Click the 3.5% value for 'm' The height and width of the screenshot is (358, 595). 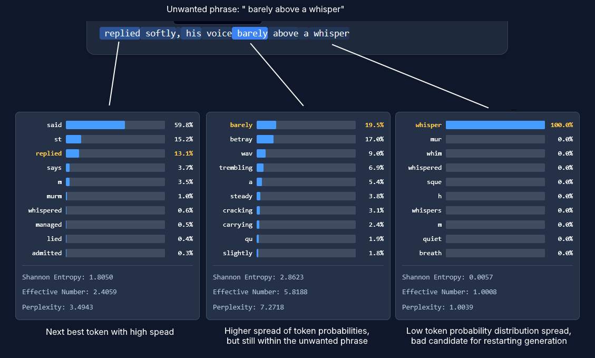(186, 182)
